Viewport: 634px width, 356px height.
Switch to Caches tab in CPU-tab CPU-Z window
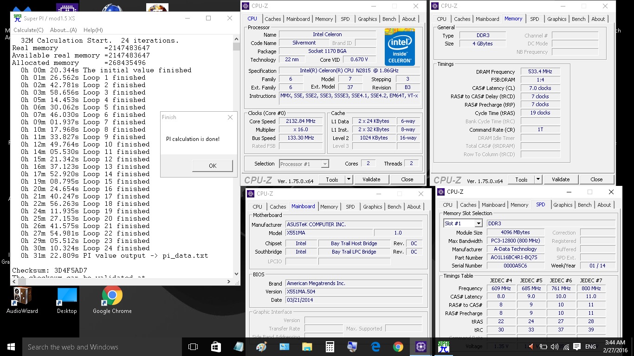pyautogui.click(x=272, y=19)
